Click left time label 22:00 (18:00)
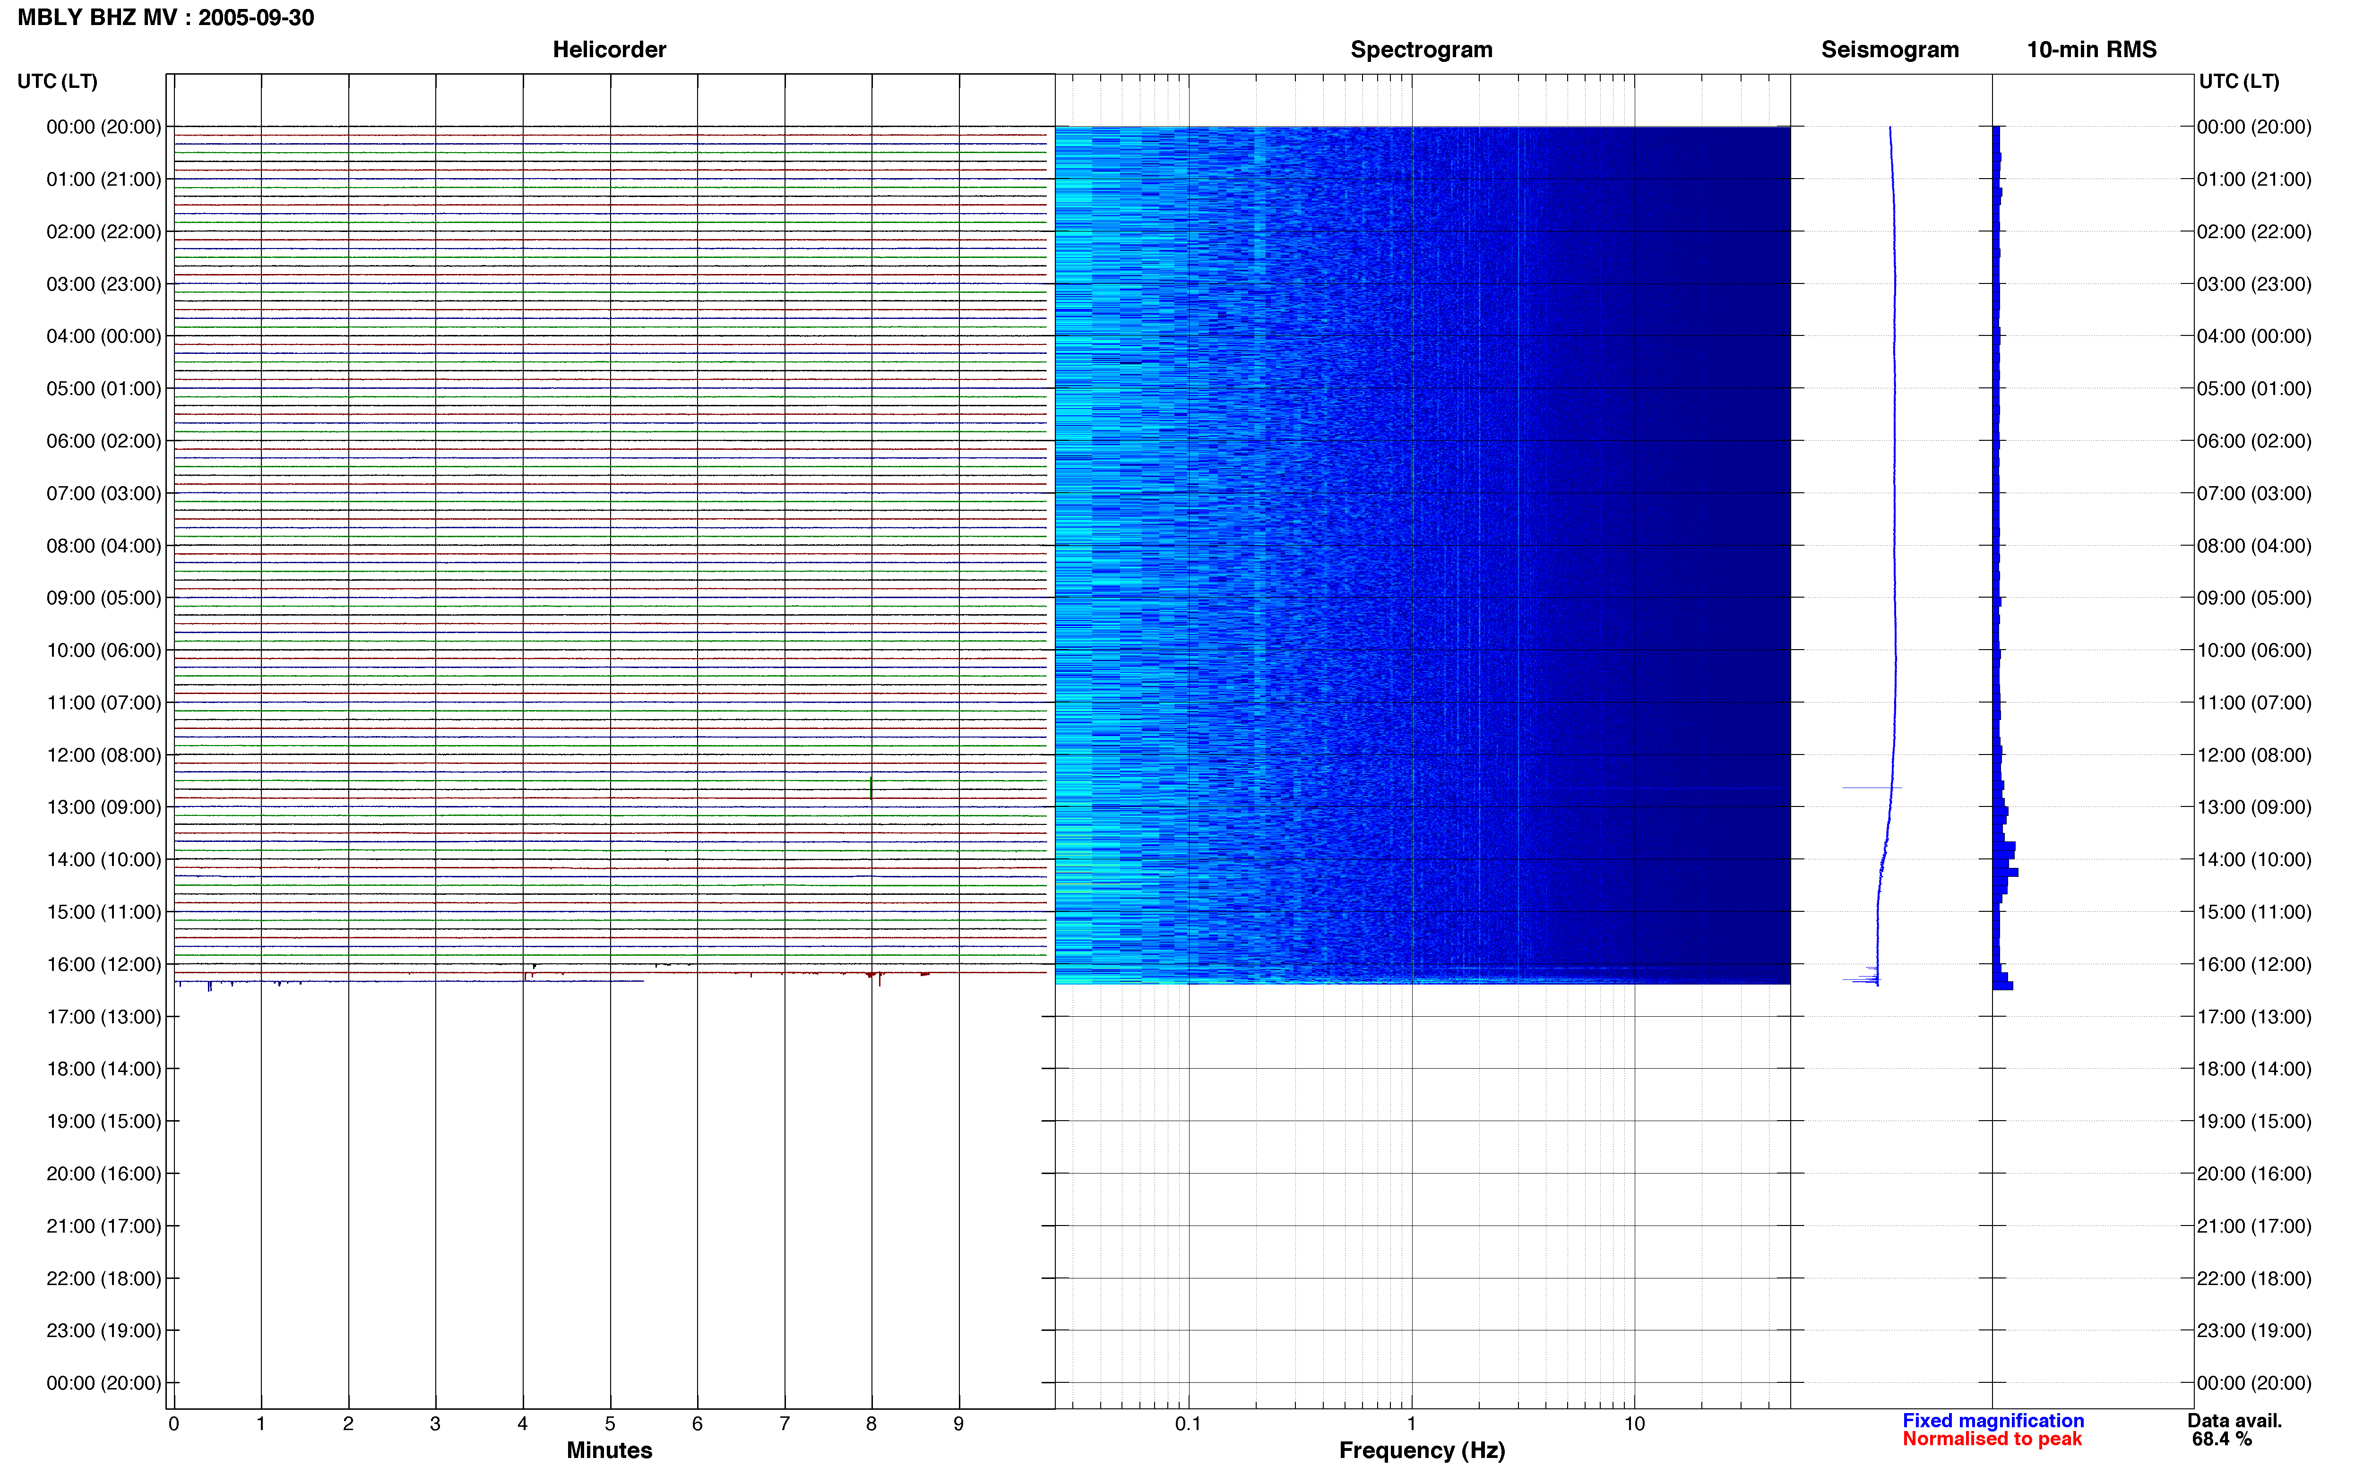Viewport: 2372px width, 1483px height. [x=104, y=1278]
